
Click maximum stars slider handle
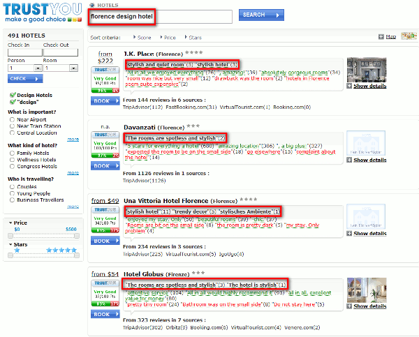click(77, 255)
